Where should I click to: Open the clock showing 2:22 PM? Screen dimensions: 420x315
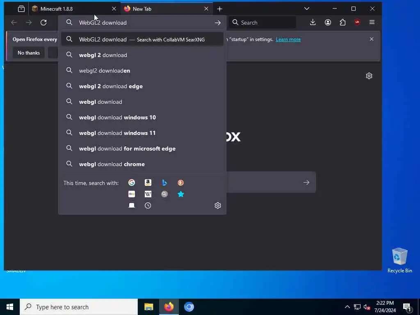point(385,307)
